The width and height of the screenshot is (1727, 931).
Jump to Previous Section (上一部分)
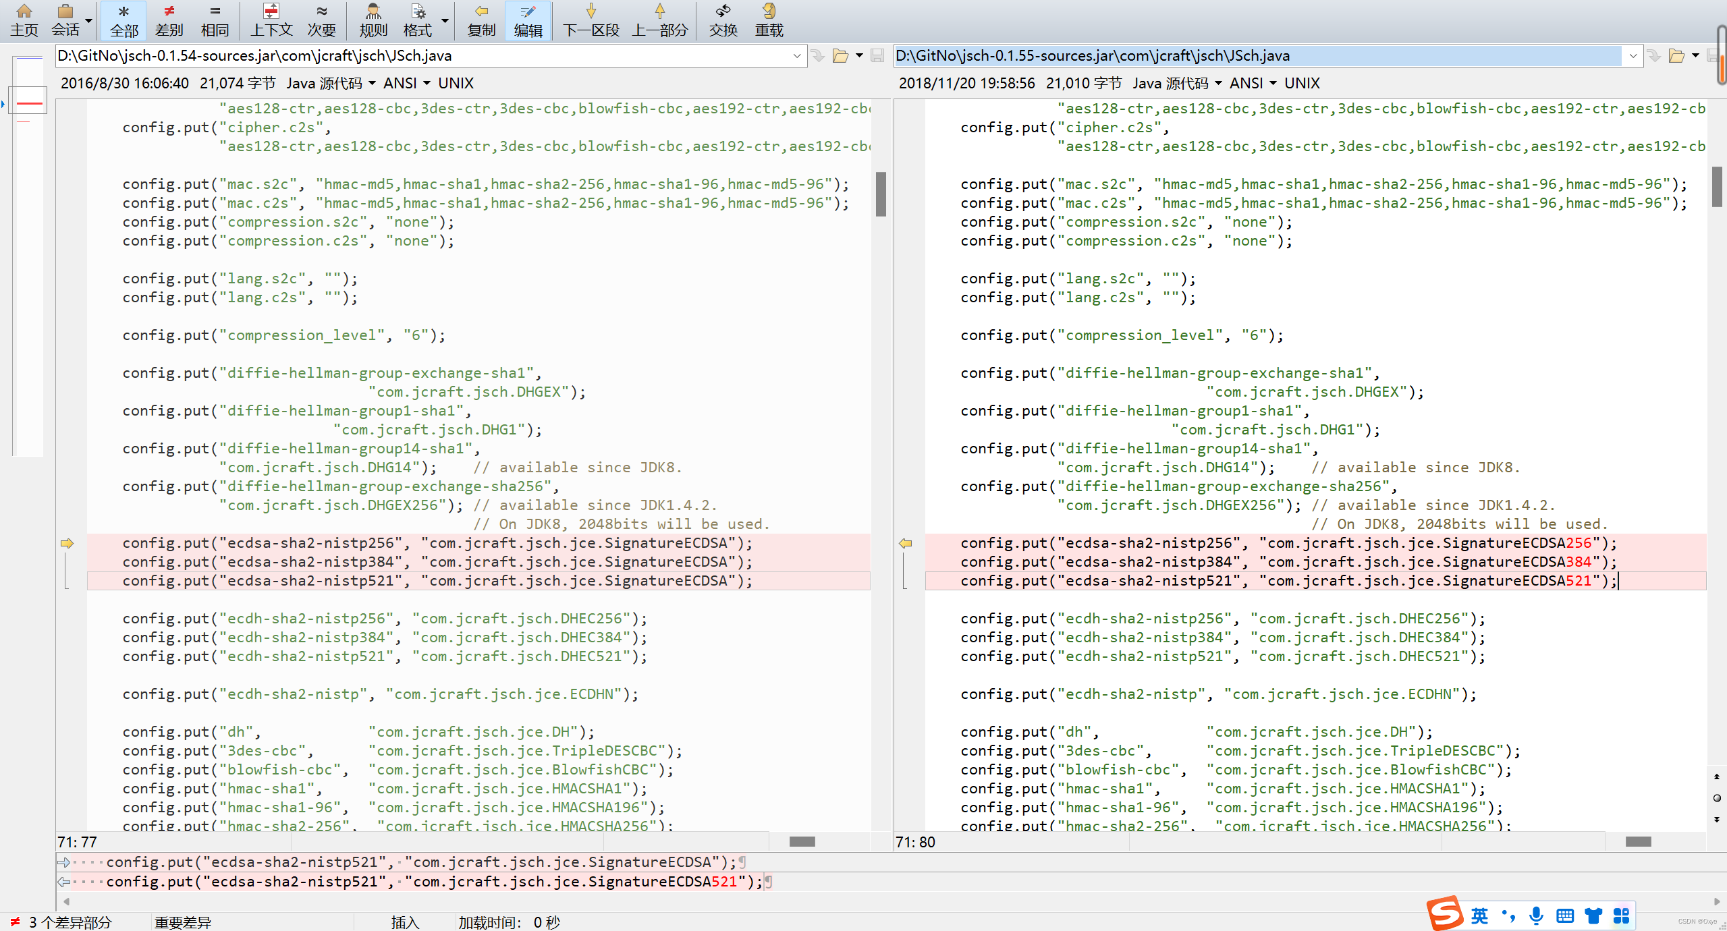659,20
